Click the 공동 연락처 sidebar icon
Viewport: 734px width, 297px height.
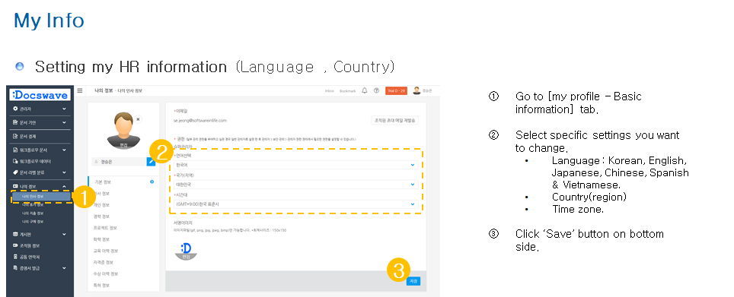15,257
